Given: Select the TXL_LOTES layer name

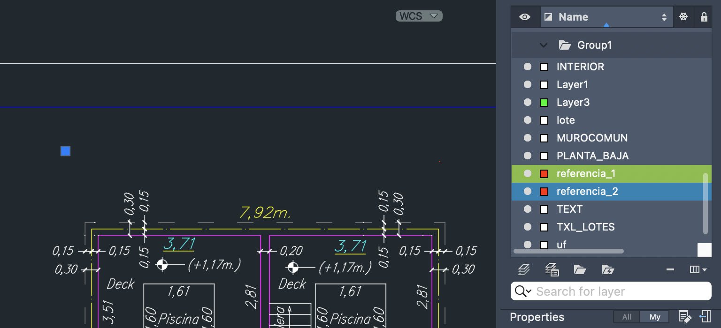Looking at the screenshot, I should pyautogui.click(x=585, y=227).
